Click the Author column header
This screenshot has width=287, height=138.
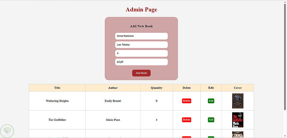coord(113,88)
